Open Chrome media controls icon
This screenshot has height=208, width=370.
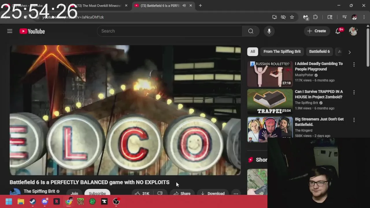pos(344,17)
